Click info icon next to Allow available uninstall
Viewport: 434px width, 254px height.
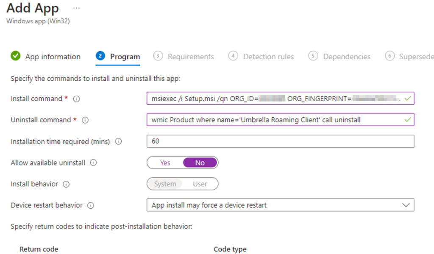click(x=93, y=163)
